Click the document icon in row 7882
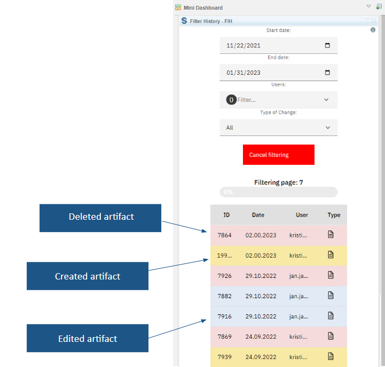 click(331, 296)
